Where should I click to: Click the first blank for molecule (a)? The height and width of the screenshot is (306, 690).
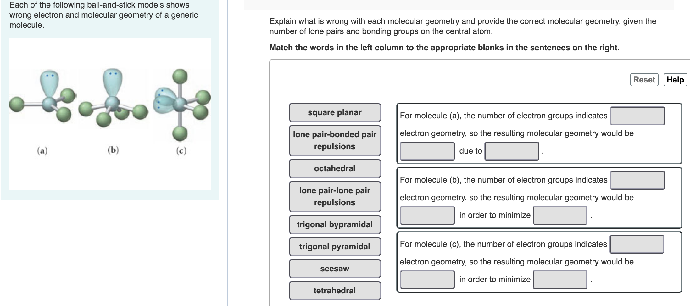(x=637, y=116)
